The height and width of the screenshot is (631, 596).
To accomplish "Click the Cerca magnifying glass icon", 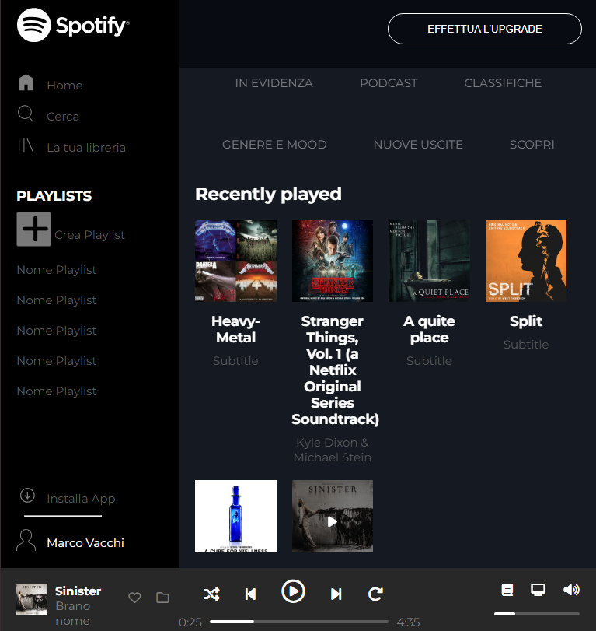I will [26, 114].
